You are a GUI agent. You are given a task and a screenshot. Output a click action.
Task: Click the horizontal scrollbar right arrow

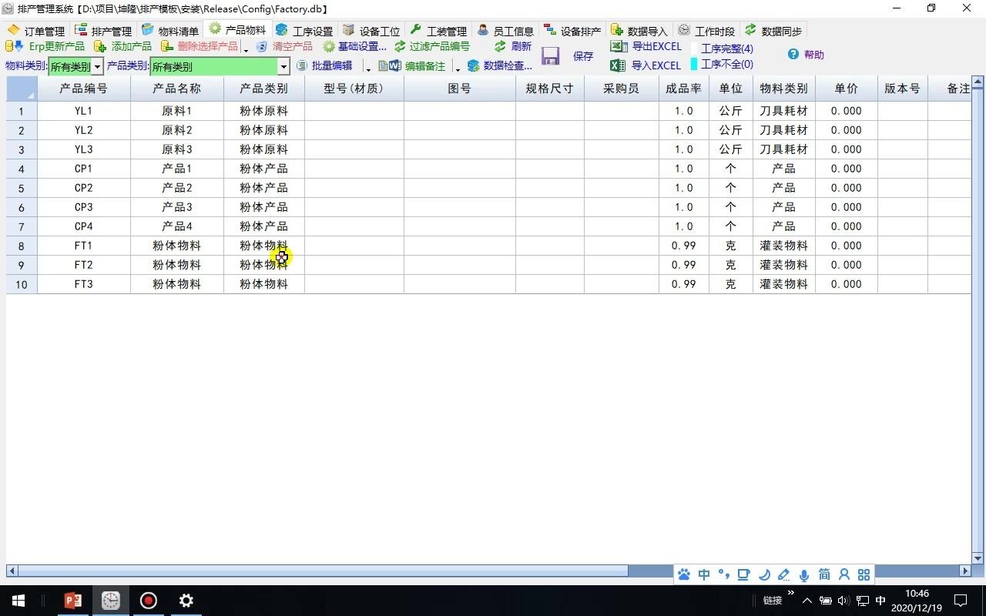pos(964,571)
